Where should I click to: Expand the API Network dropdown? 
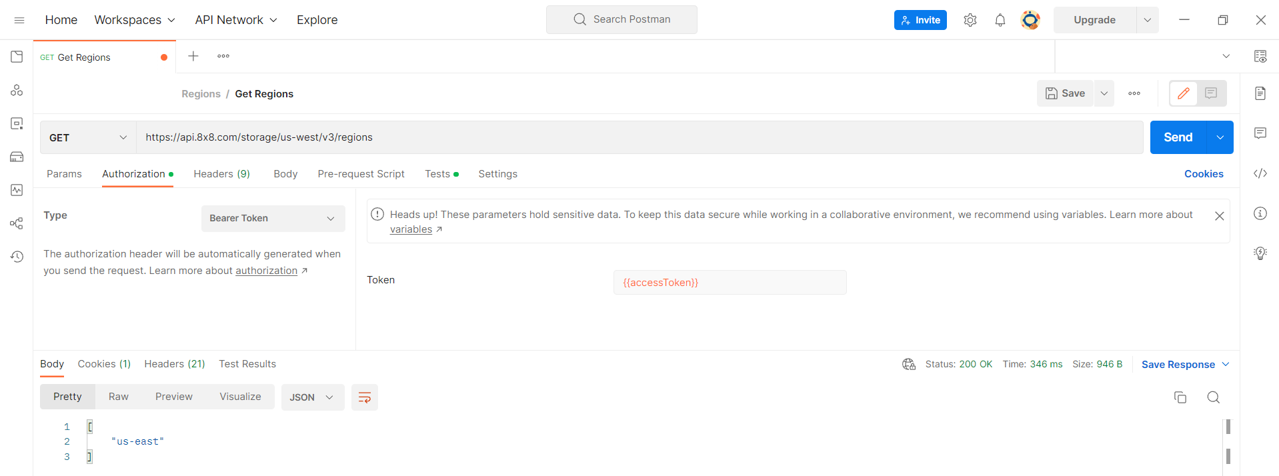[x=236, y=20]
